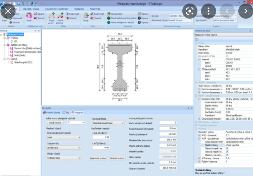Viewport: 253px width, 176px height.
Task: Toggle the Tlaková napětí checkbox
Action: pos(227,149)
